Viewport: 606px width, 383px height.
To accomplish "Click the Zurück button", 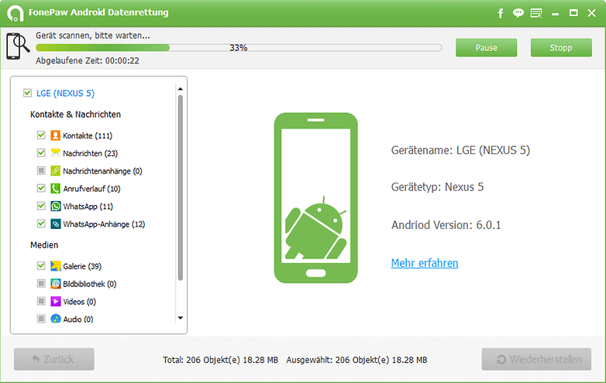I will 54,359.
